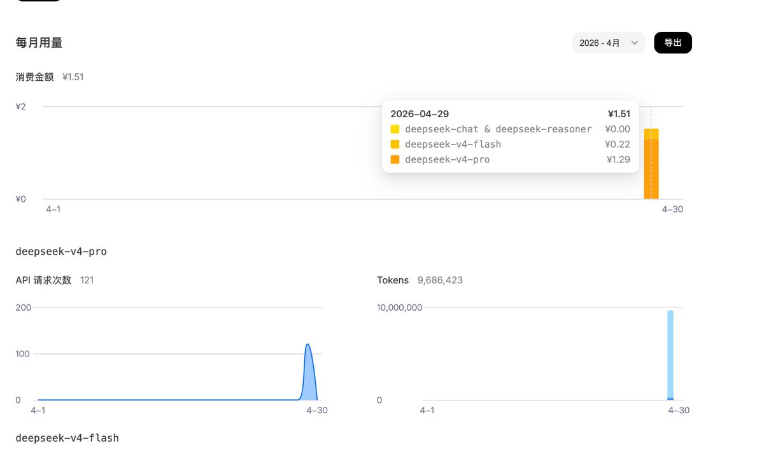Click the 9,686,423 token count
This screenshot has width=764, height=452.
(x=440, y=280)
